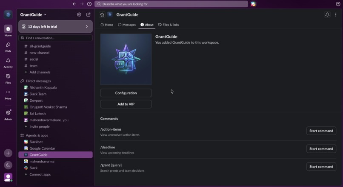Click the Configuration button
This screenshot has width=343, height=187.
[126, 93]
